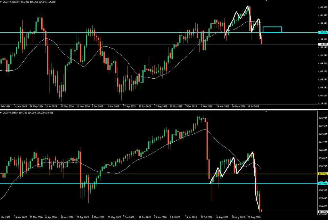The width and height of the screenshot is (328, 220).
Task: Open the USDJPY,Weekly chart title triangle
Action: [x=1, y=2]
